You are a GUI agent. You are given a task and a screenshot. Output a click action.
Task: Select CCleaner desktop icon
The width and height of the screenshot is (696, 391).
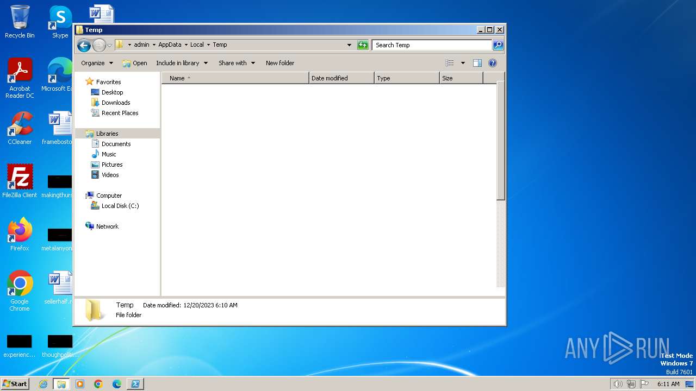tap(20, 129)
